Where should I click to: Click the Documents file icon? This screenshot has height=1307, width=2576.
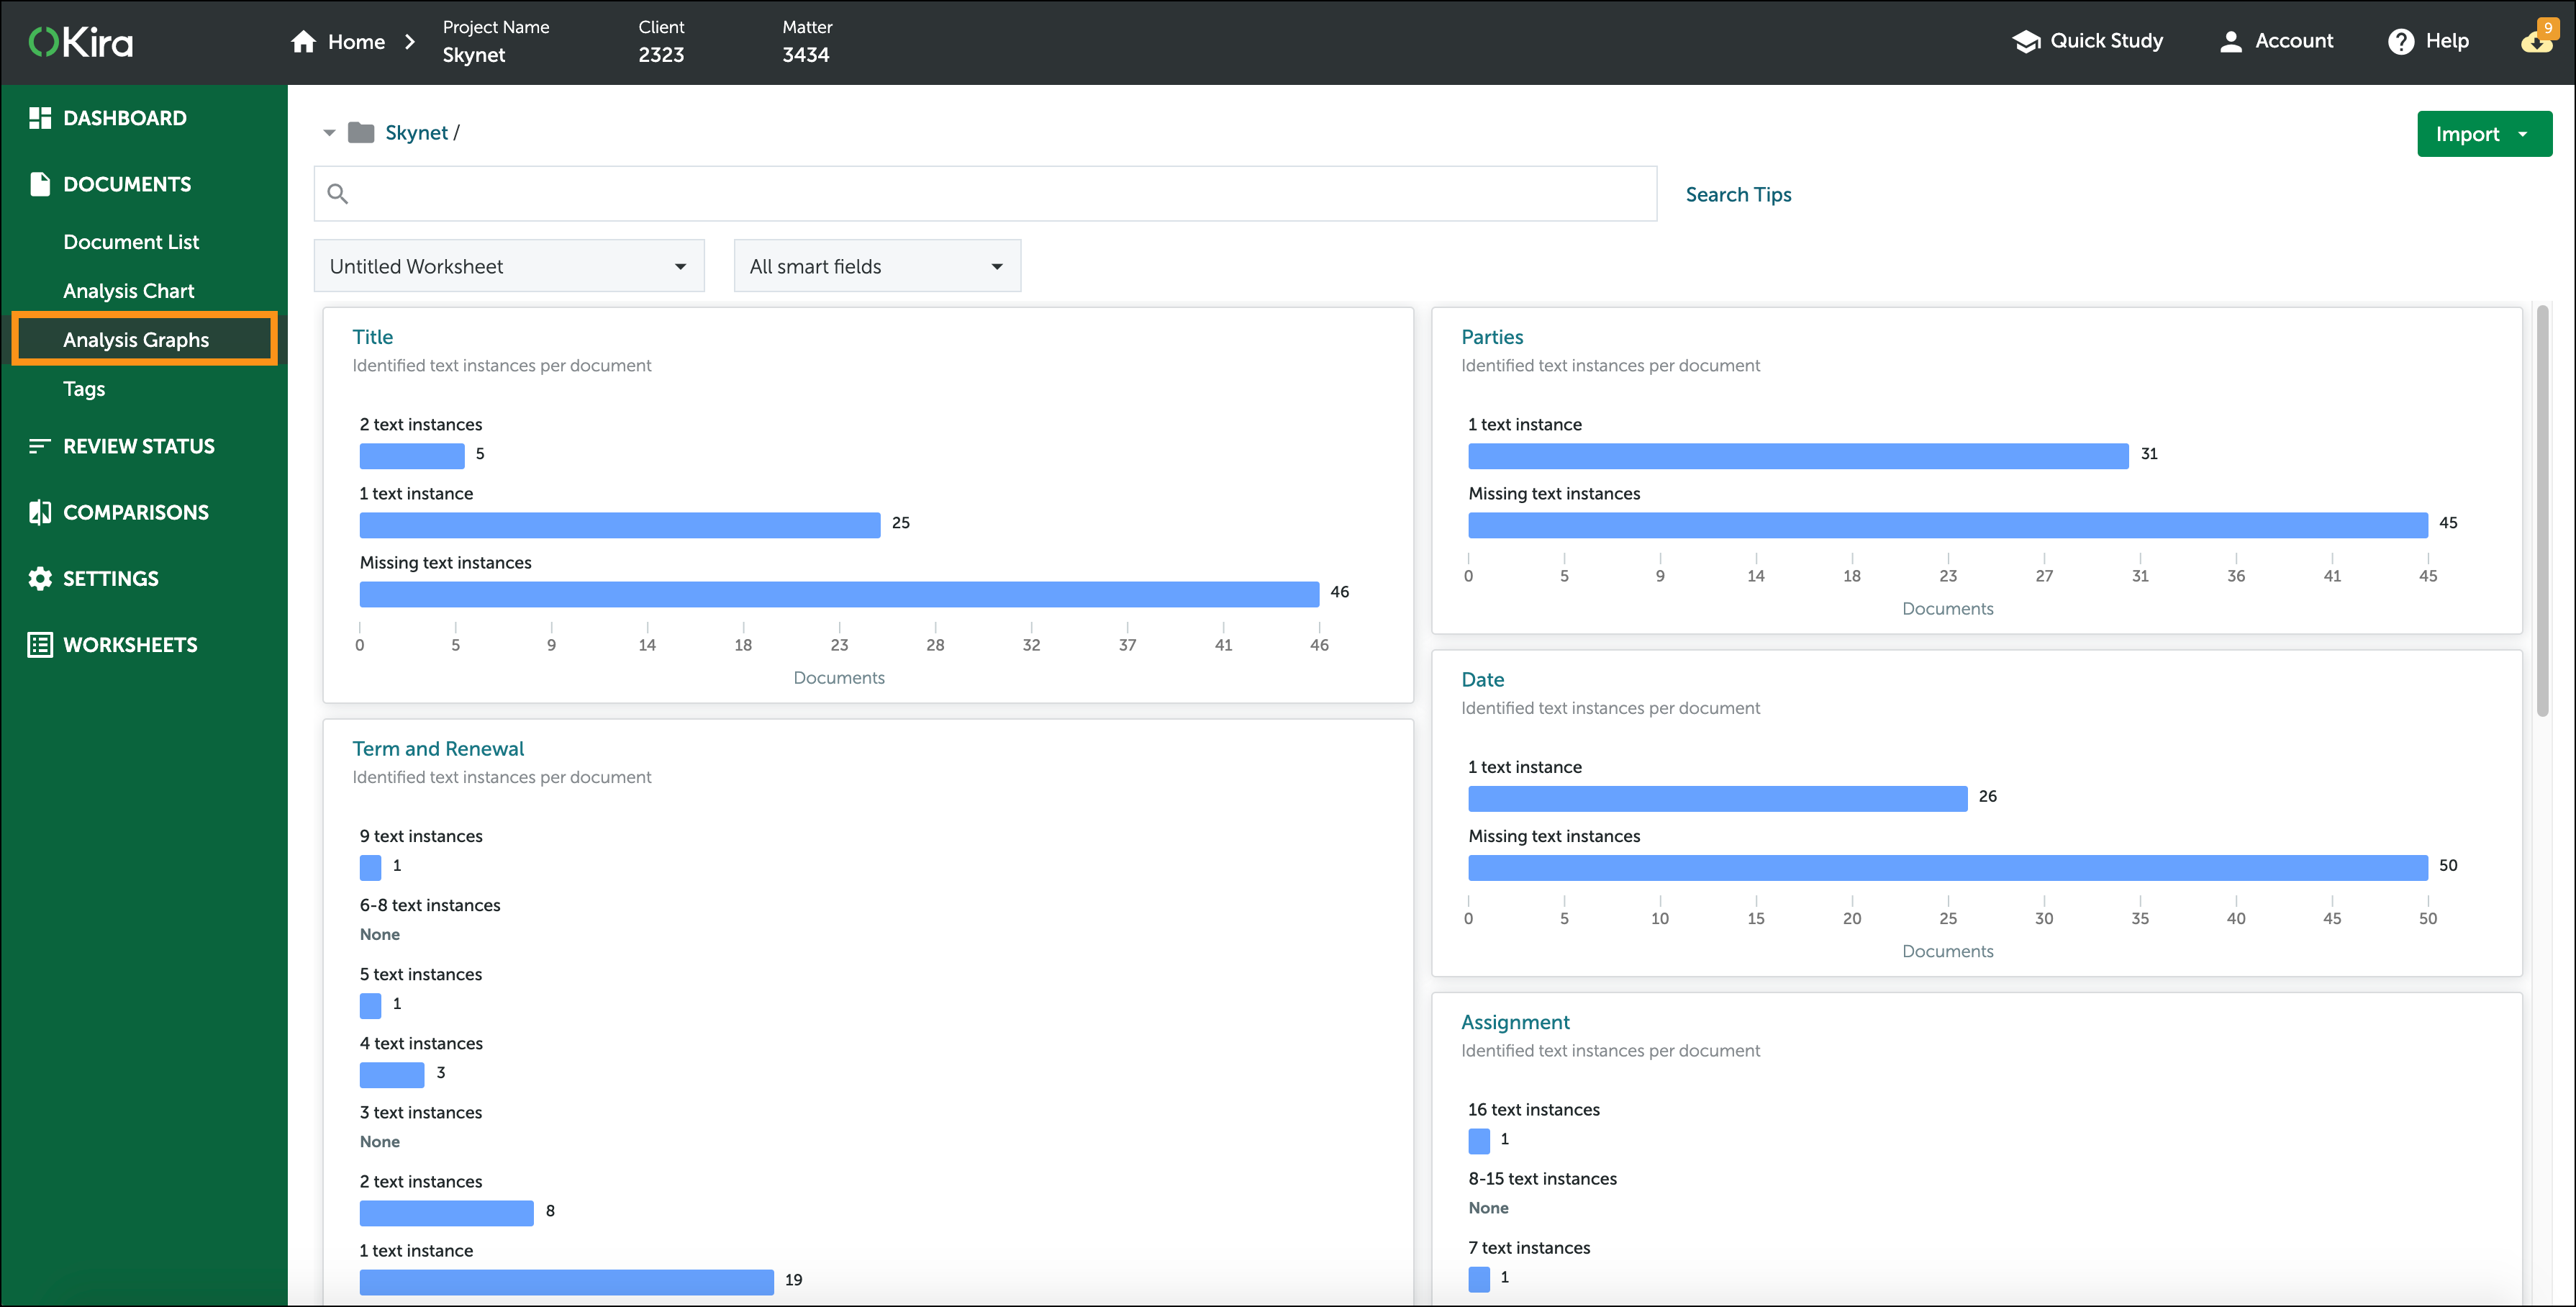click(40, 184)
